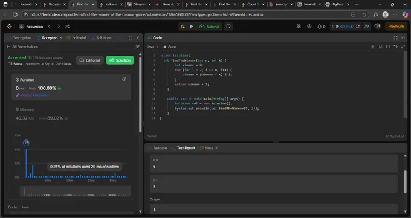Maximize the Code panel
411x218 pixels.
pyautogui.click(x=395, y=37)
